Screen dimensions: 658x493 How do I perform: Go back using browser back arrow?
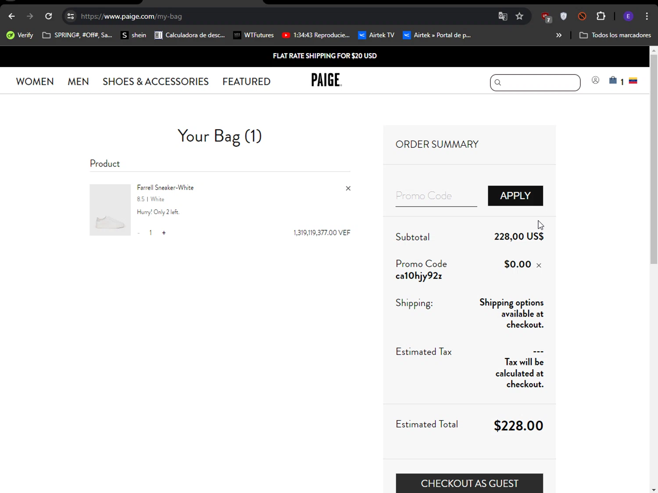point(12,16)
